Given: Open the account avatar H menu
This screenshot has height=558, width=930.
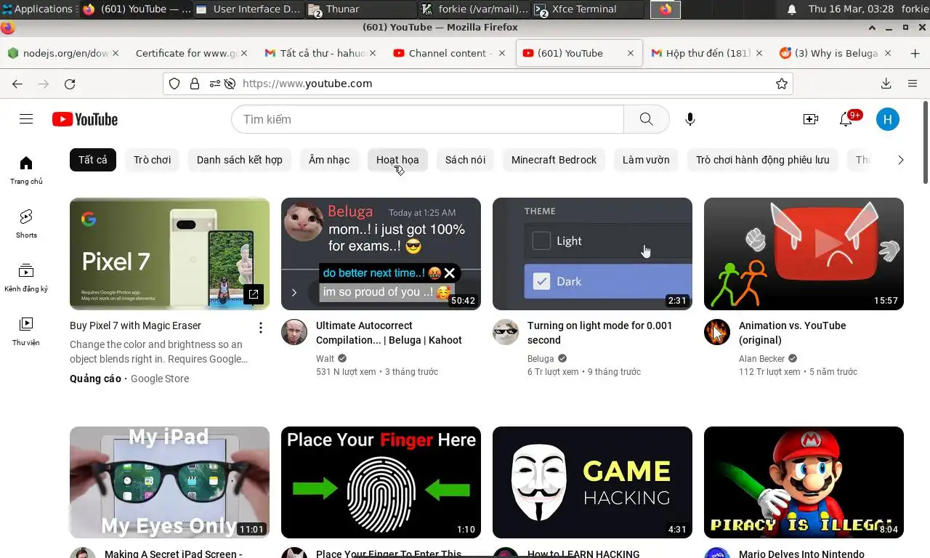Looking at the screenshot, I should click(888, 119).
